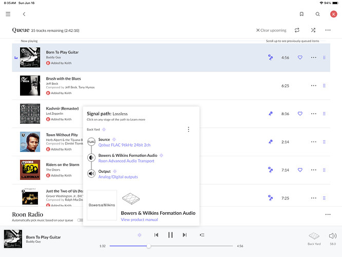The width and height of the screenshot is (342, 257).
Task: Click the Buddy Guy artist name in the queue
Action: tap(53, 58)
